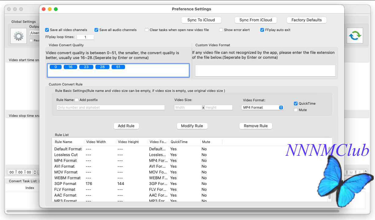Check the Add postfix option
375x220 pixels.
point(77,100)
